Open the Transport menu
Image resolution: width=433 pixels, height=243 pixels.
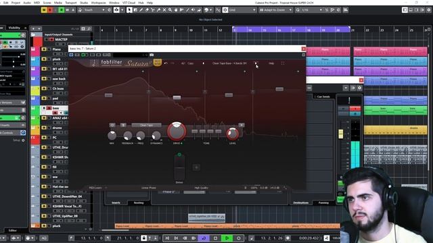tap(70, 3)
